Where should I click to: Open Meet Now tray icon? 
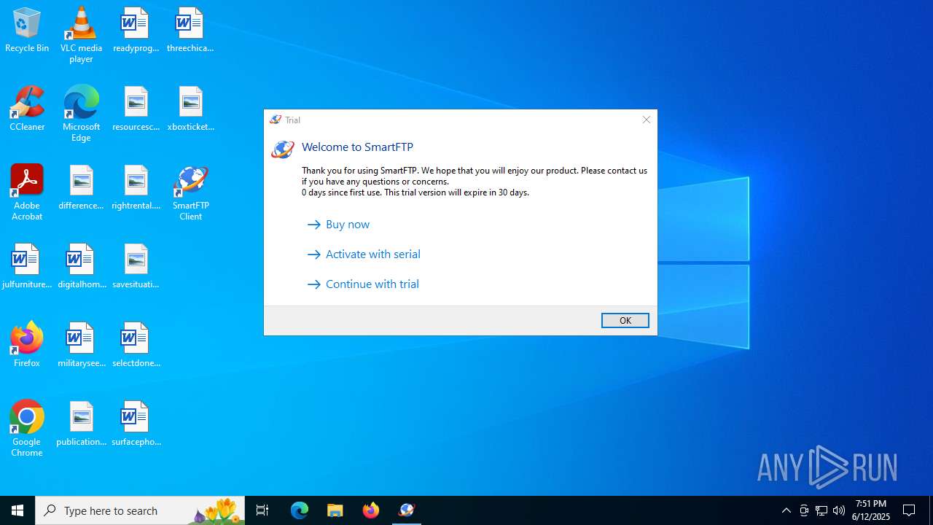point(803,510)
